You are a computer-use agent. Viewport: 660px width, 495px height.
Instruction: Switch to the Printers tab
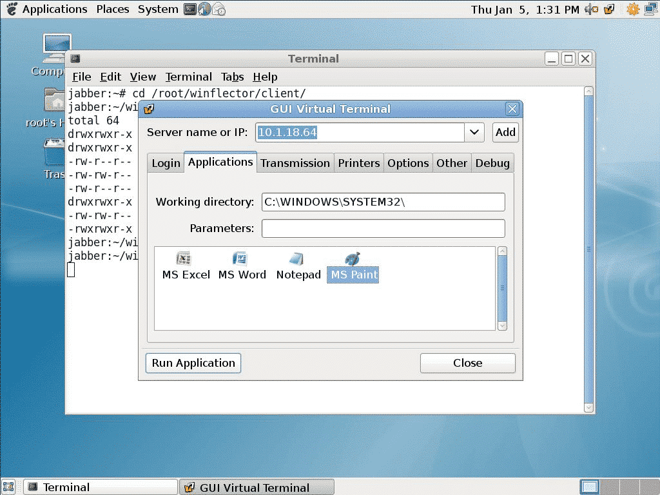(358, 163)
